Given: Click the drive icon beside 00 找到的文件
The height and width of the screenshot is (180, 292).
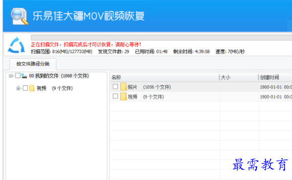Looking at the screenshot, I should [24, 76].
